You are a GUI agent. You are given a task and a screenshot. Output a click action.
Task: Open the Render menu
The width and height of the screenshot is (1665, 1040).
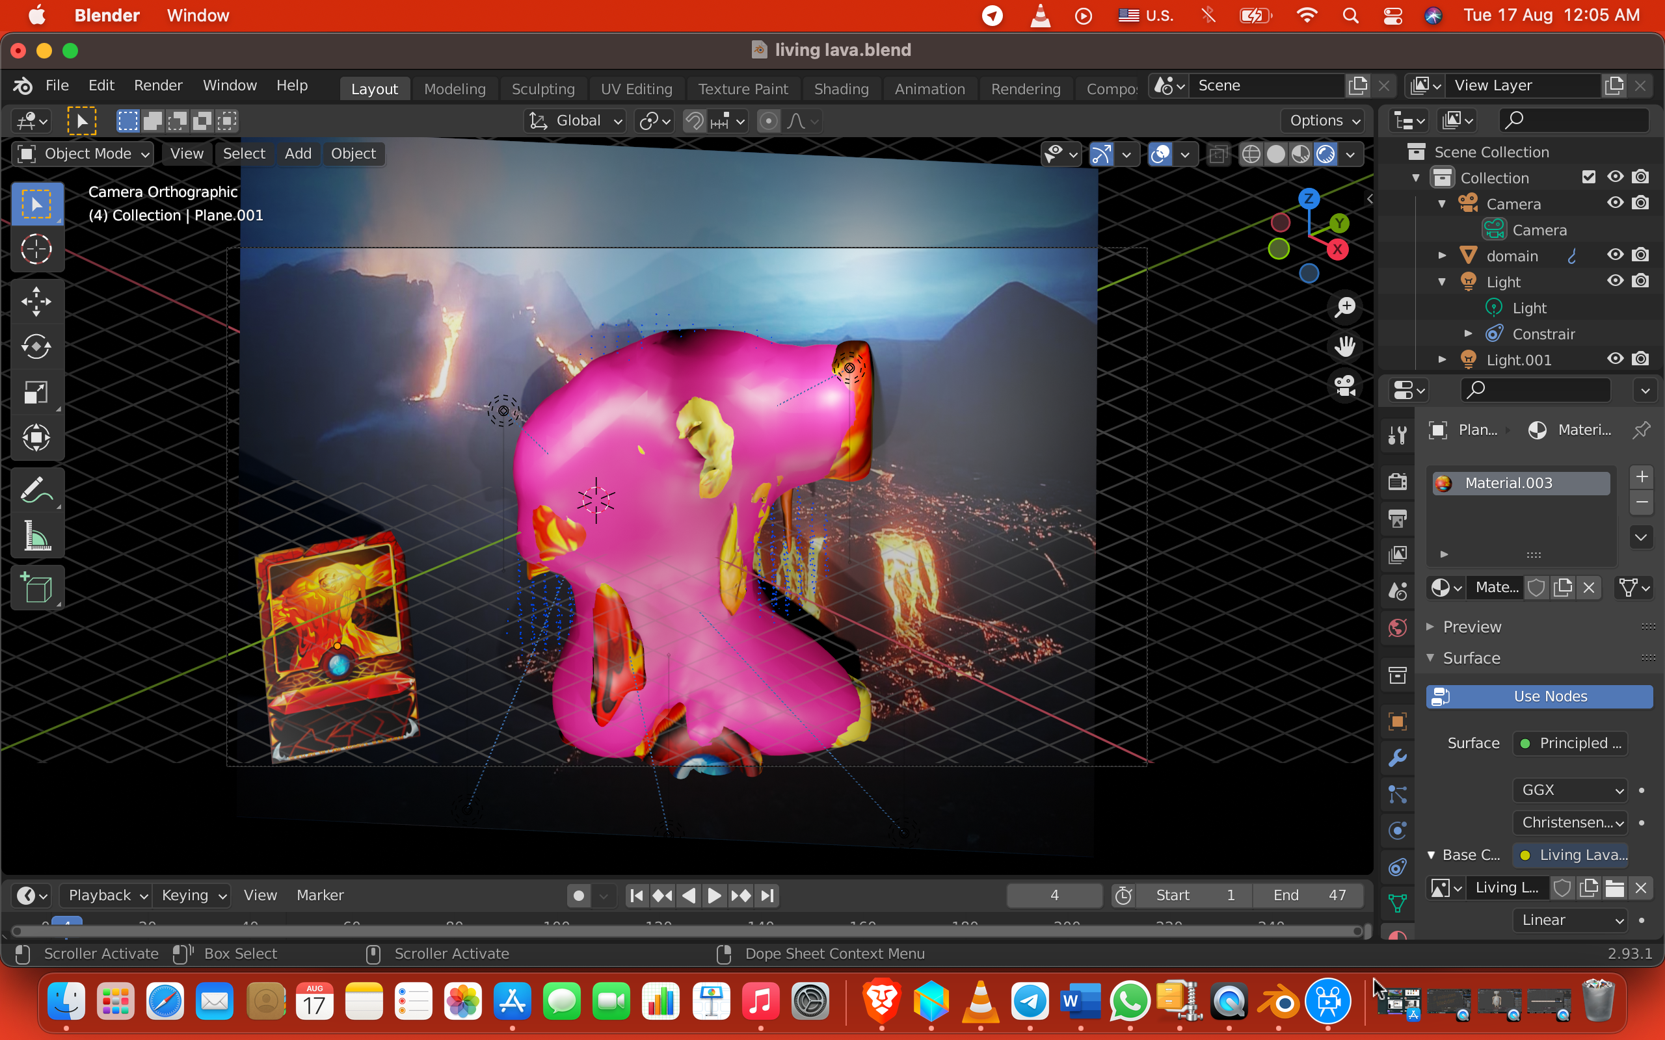(x=157, y=85)
